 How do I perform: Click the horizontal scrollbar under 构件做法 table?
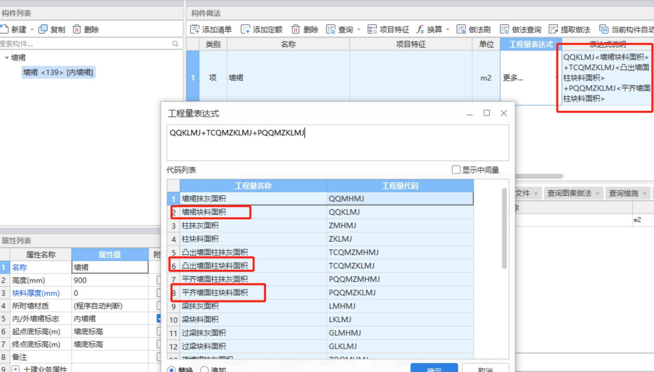click(x=539, y=176)
